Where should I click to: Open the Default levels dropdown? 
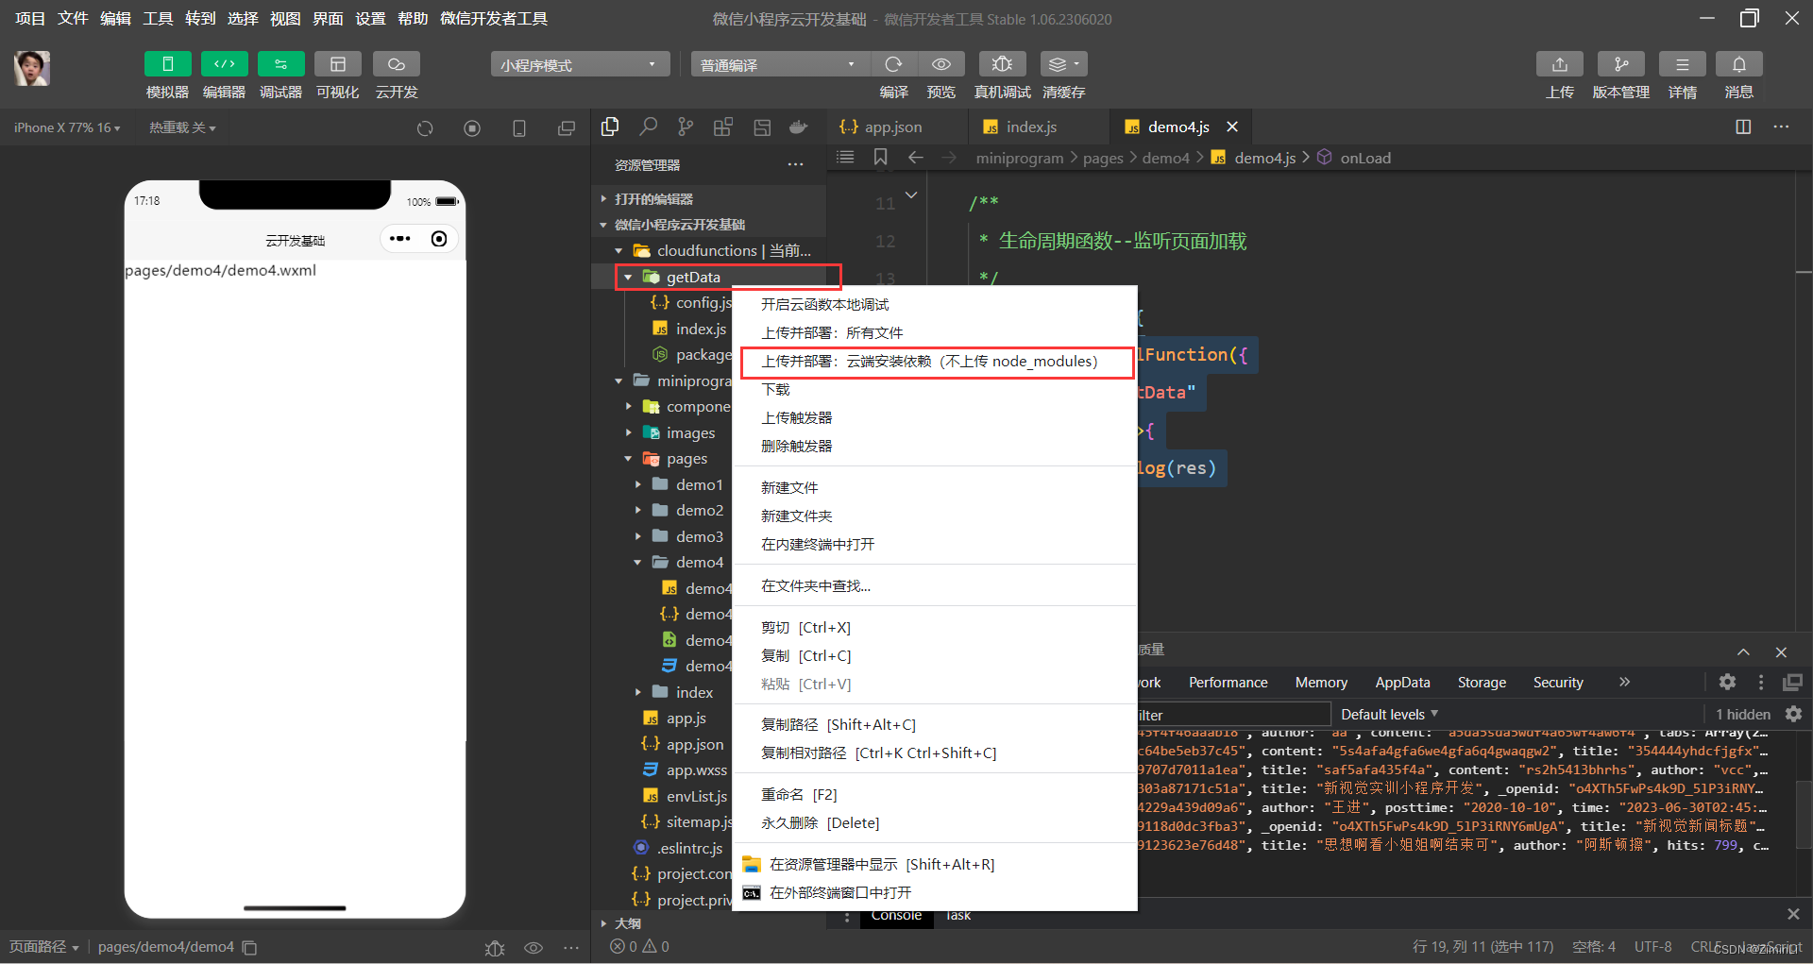[1389, 714]
